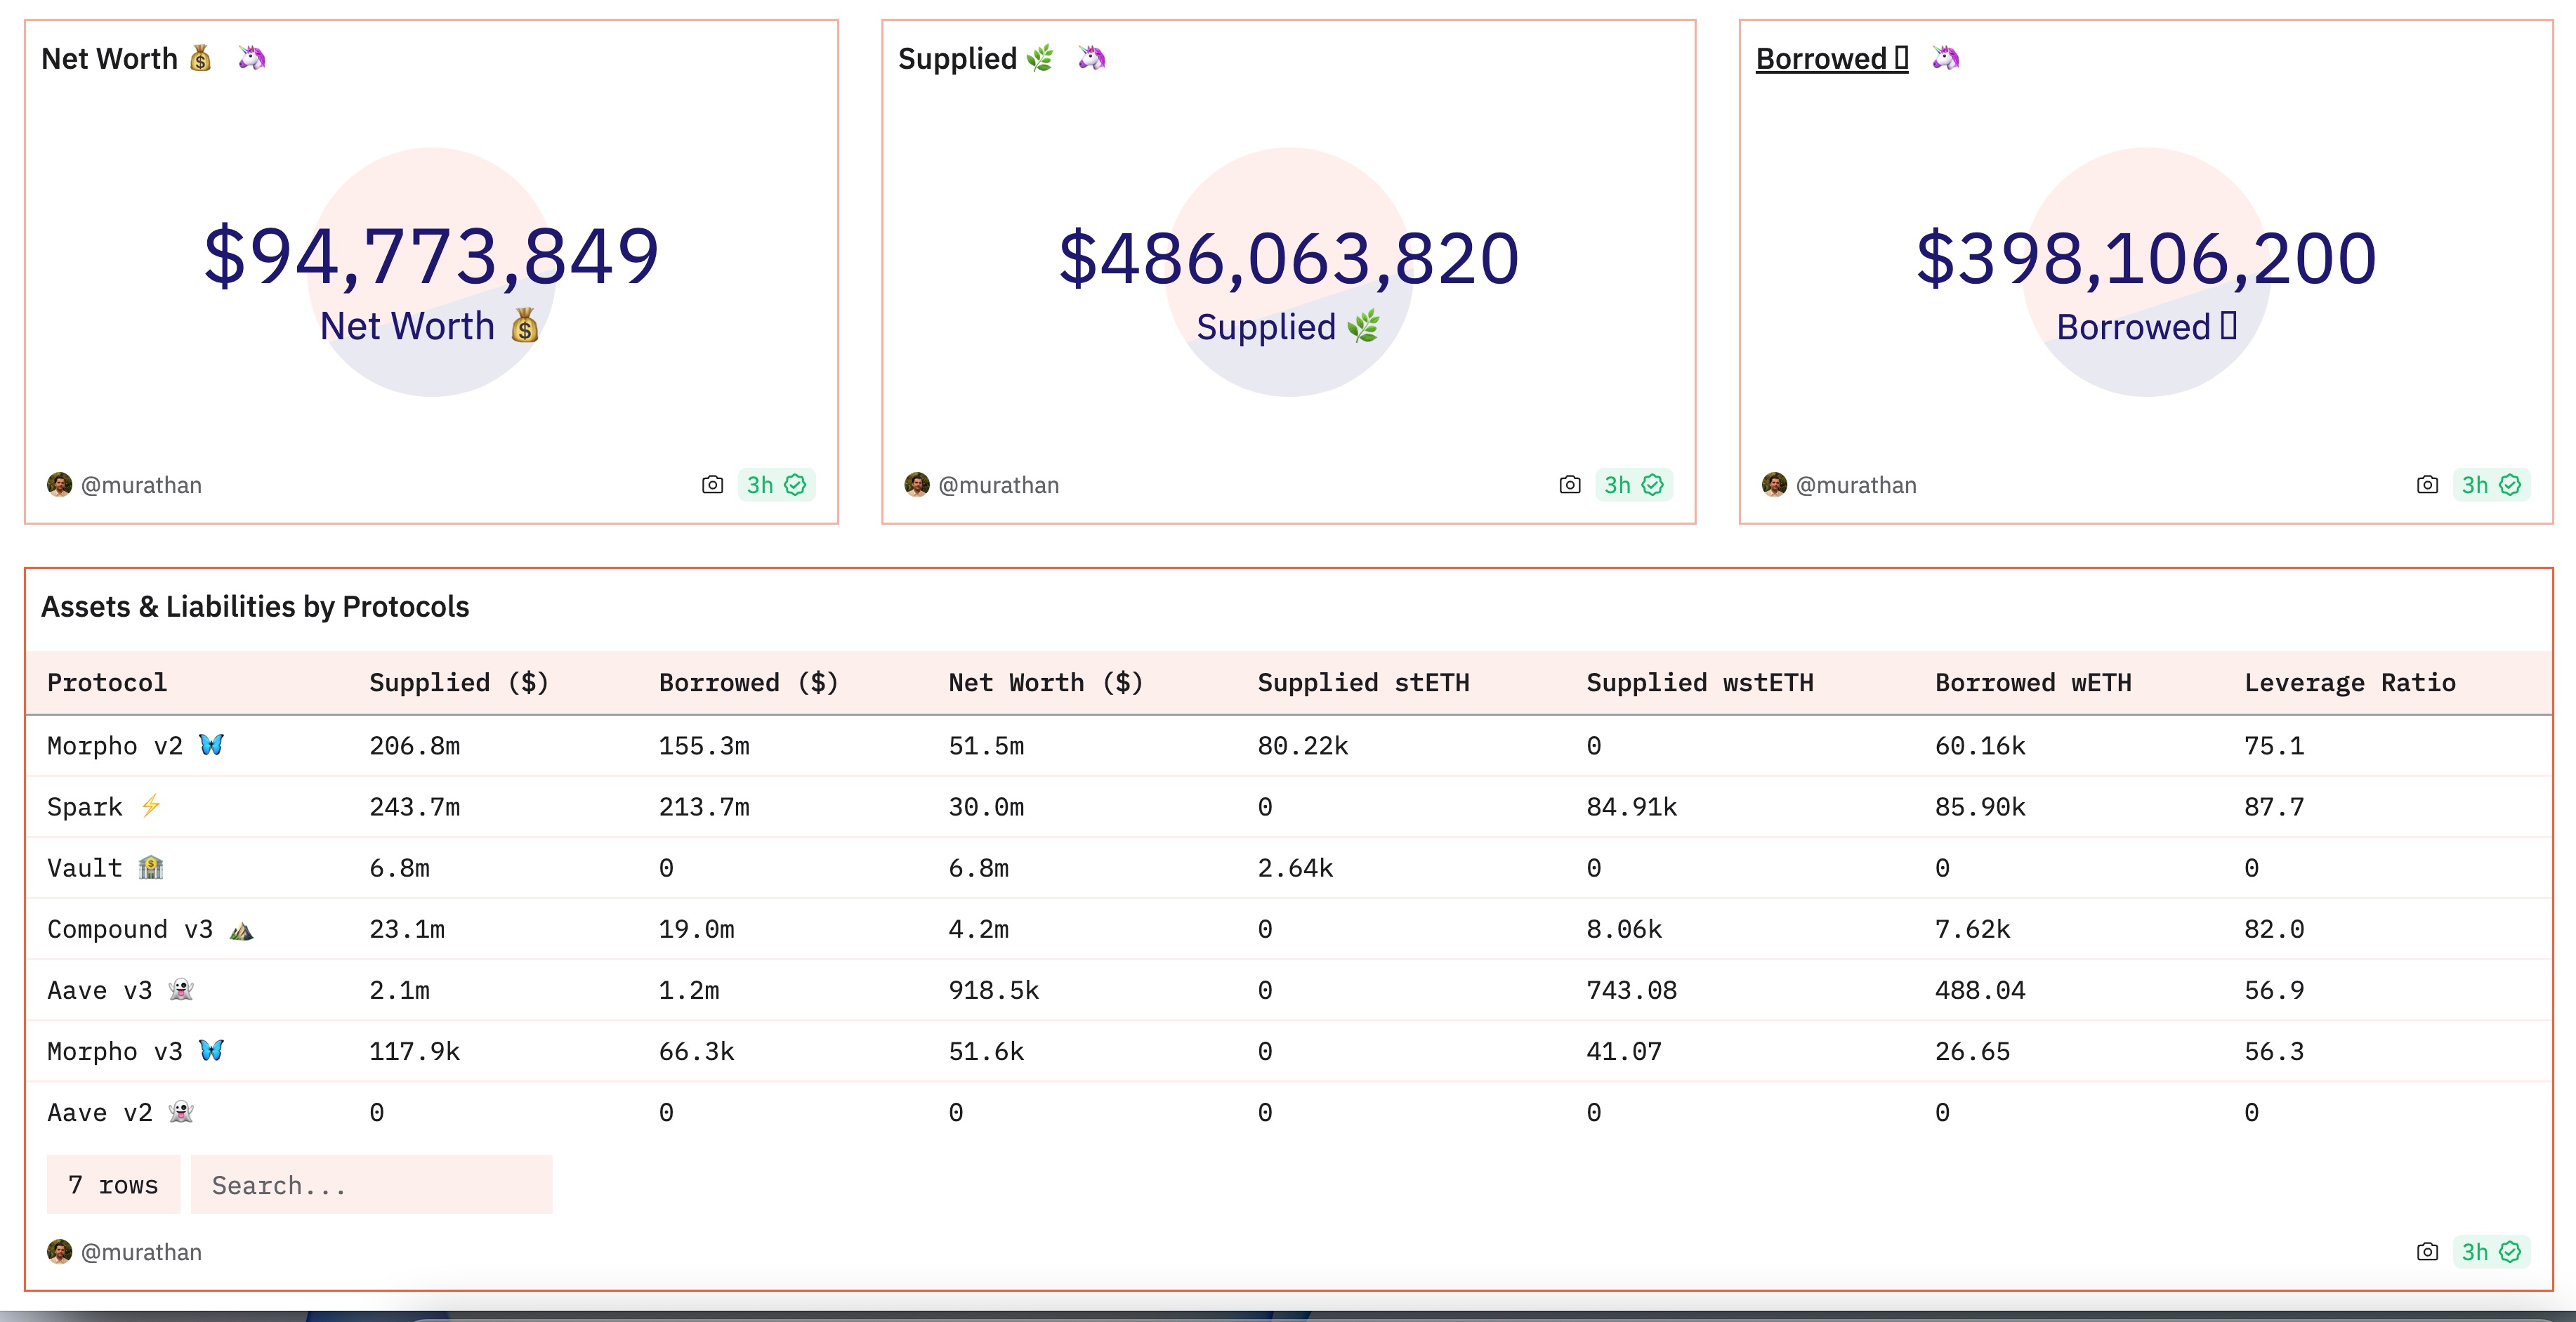Sort table by Leverage Ratio column header

(2349, 683)
